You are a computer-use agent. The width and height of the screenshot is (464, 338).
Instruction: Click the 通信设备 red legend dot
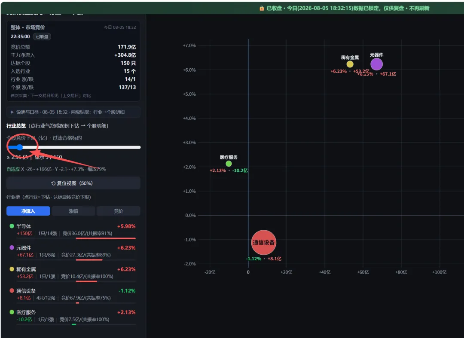click(12, 290)
